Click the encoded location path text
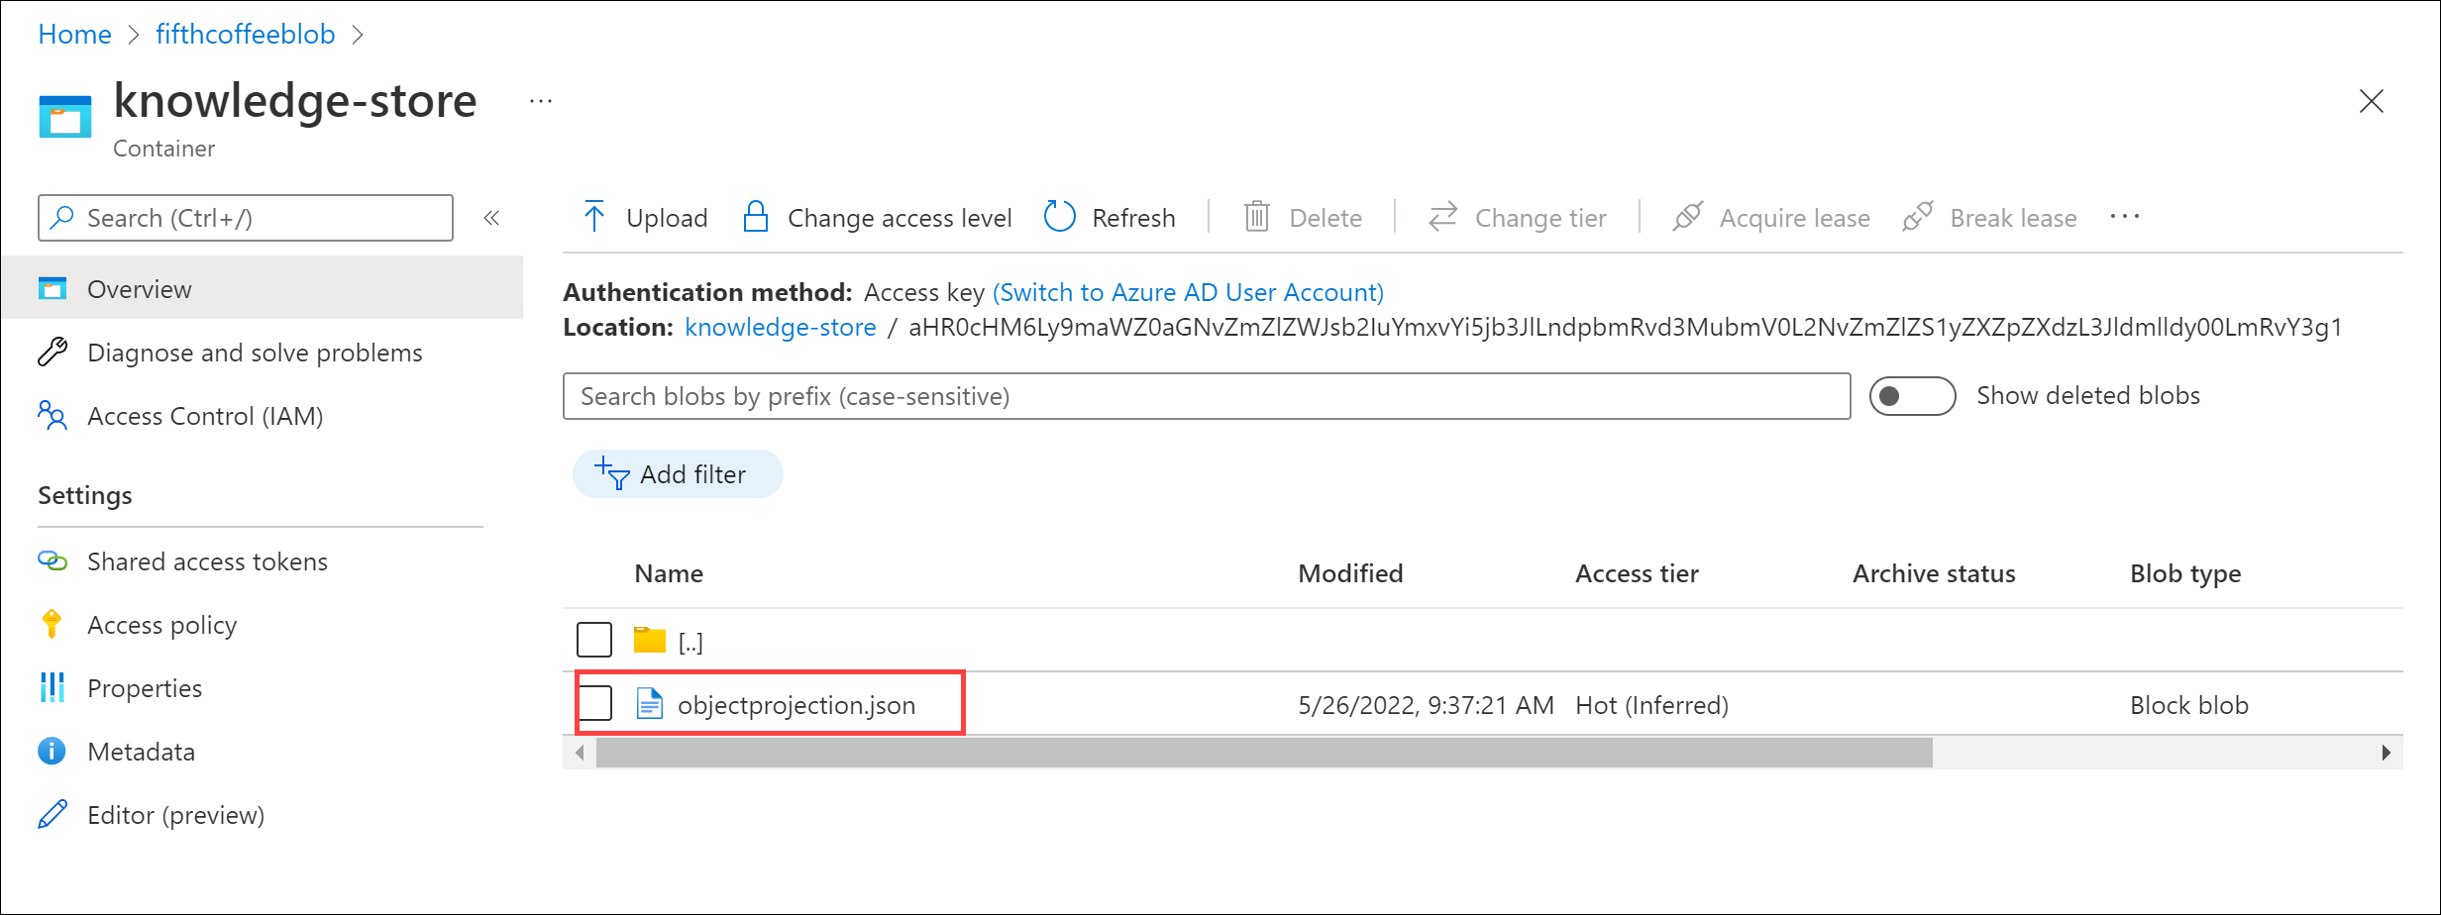 [1626, 327]
